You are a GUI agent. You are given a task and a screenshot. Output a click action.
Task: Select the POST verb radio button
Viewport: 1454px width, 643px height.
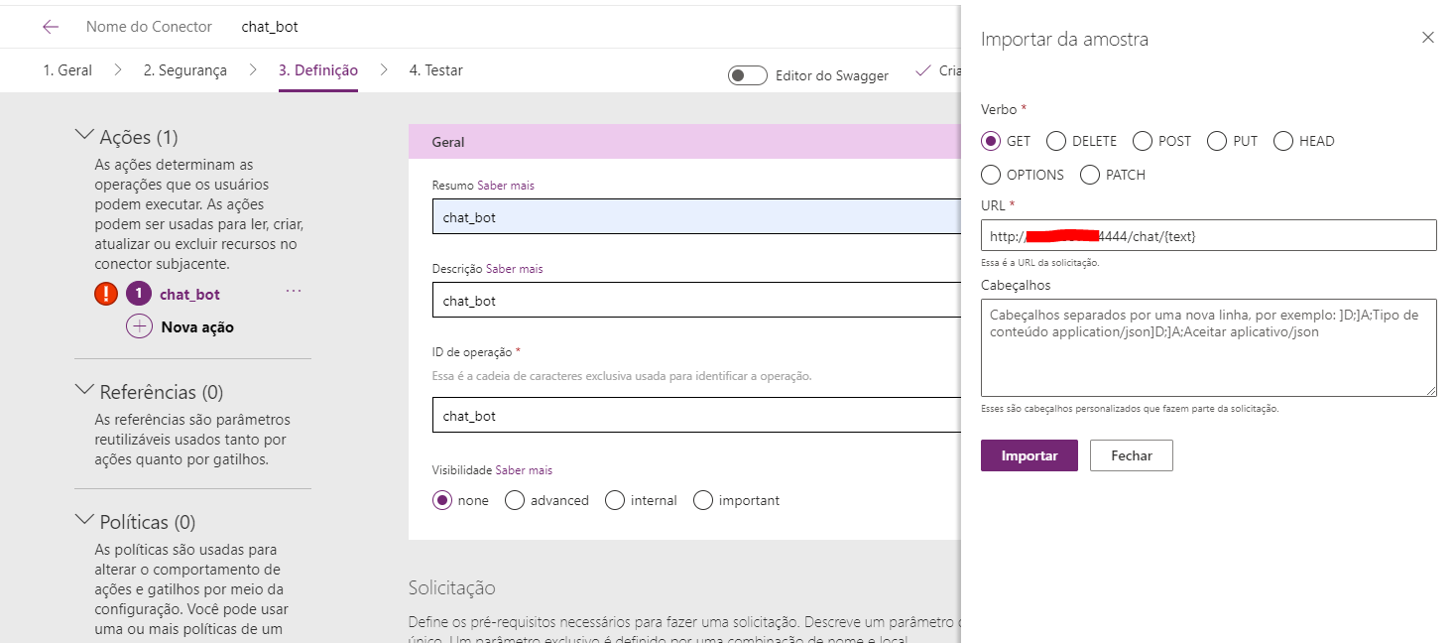[x=1142, y=141]
